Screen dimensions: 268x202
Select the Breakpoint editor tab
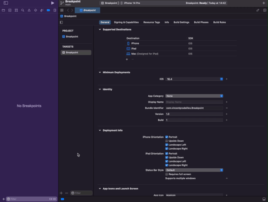click(x=88, y=10)
